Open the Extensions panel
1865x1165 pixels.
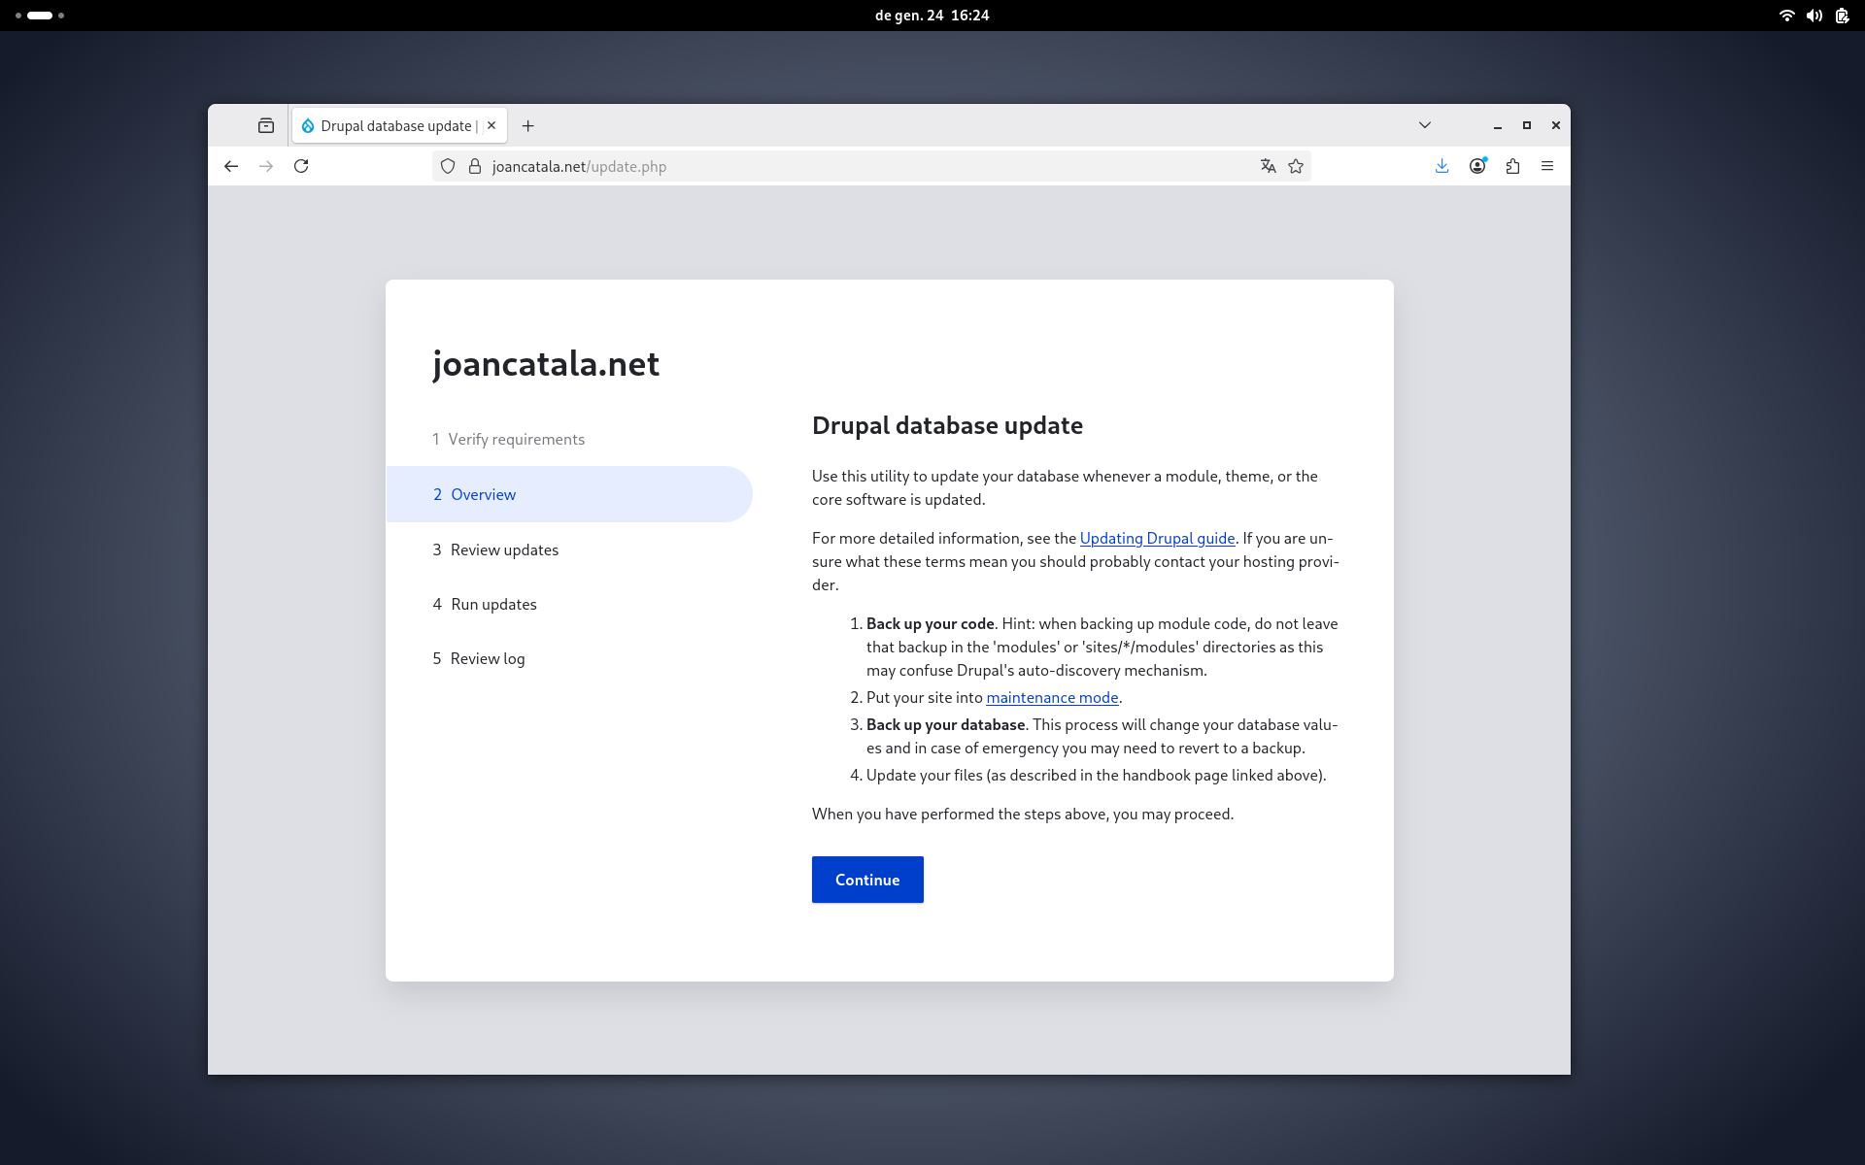pos(1512,166)
